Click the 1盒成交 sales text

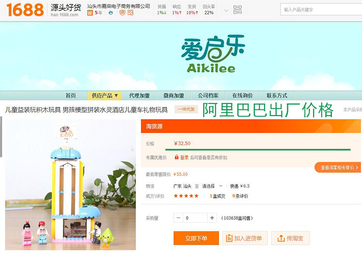pyautogui.click(x=217, y=196)
